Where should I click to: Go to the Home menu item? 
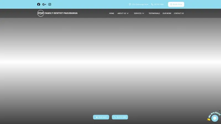point(112,13)
